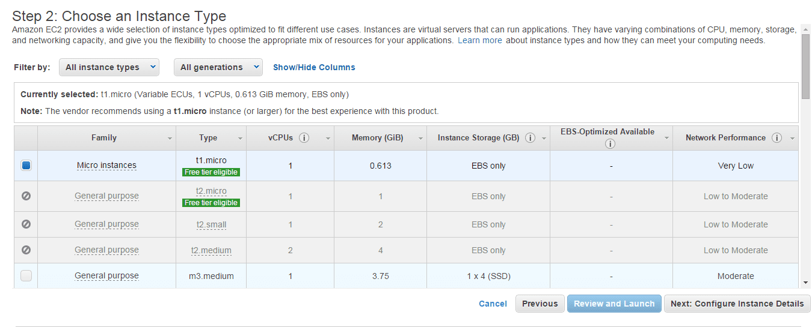The width and height of the screenshot is (812, 327).
Task: Click Next: Configure Instance Details button
Action: [737, 304]
